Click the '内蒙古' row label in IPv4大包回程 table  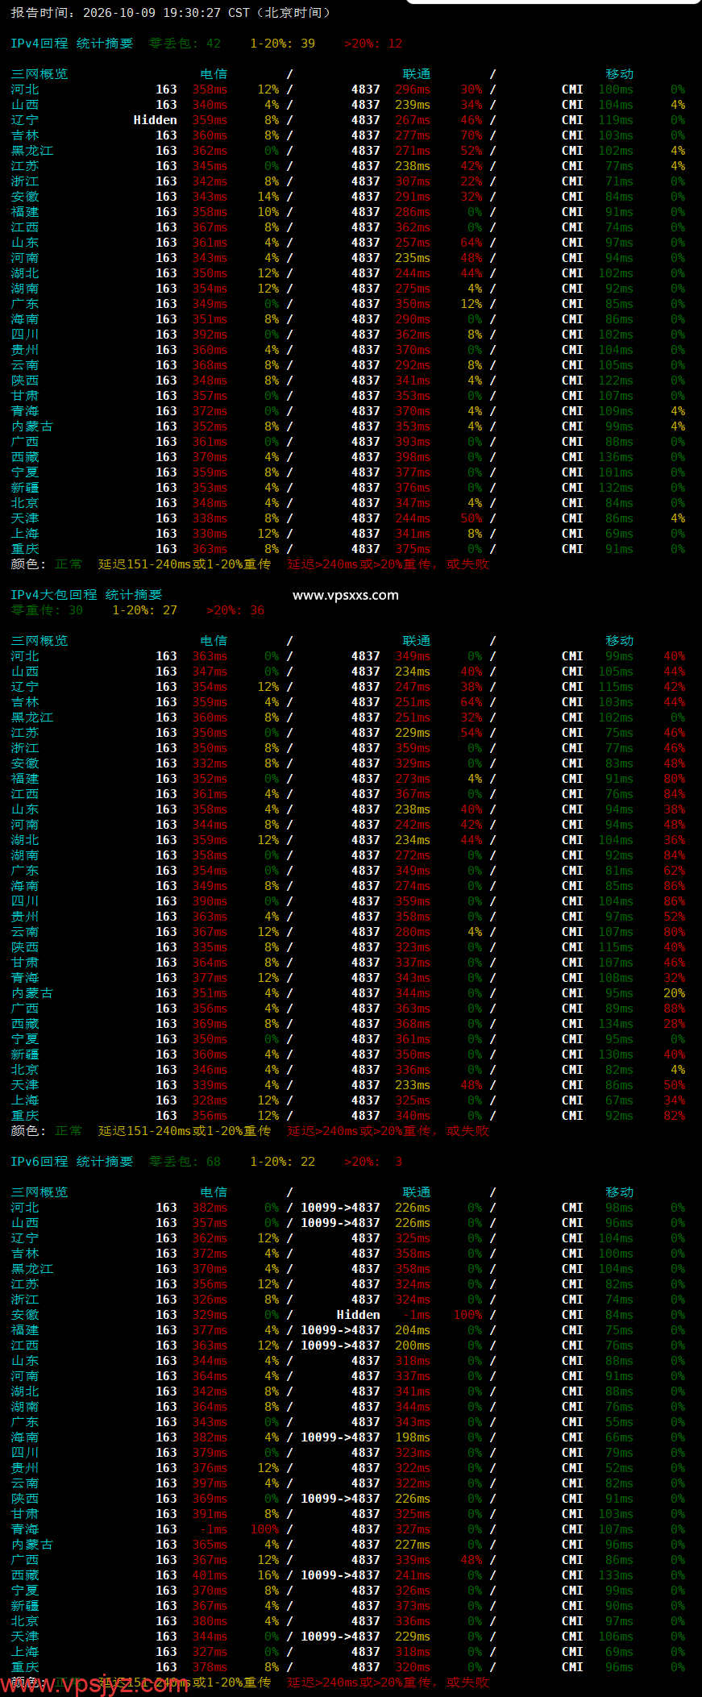pos(32,993)
